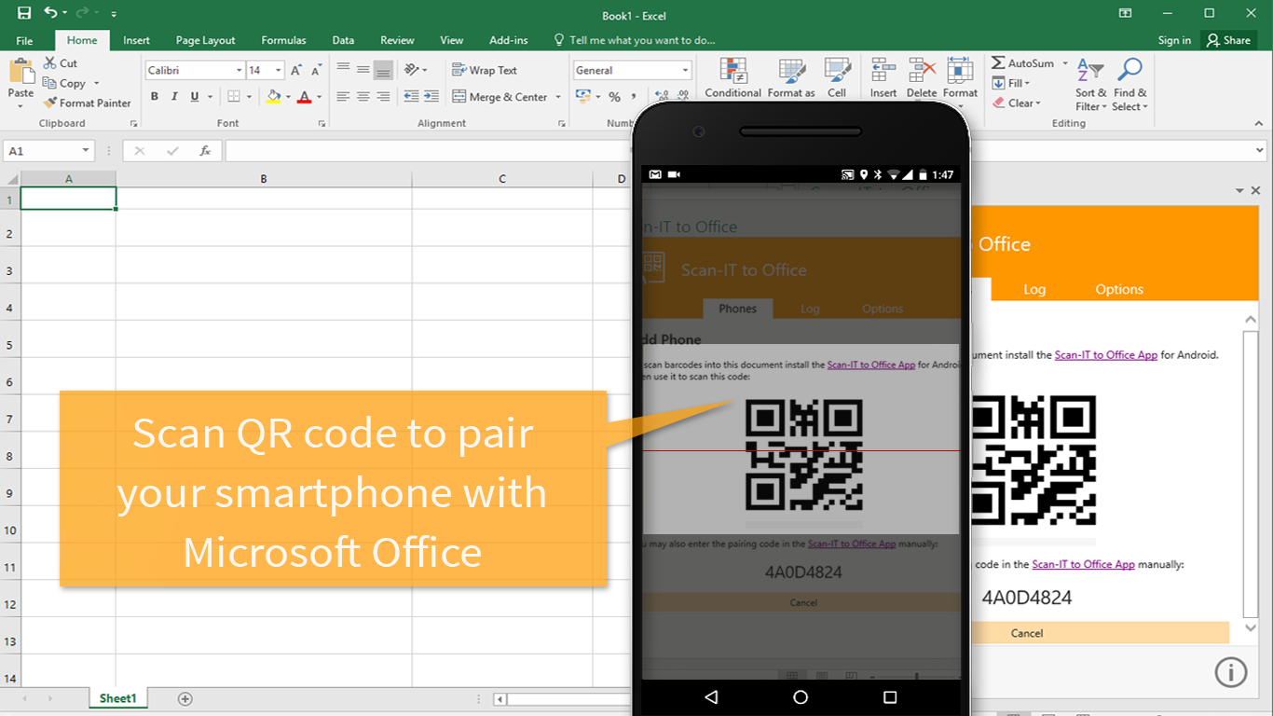This screenshot has height=716, width=1273.
Task: Click the Find & Select icon
Action: [x=1129, y=79]
